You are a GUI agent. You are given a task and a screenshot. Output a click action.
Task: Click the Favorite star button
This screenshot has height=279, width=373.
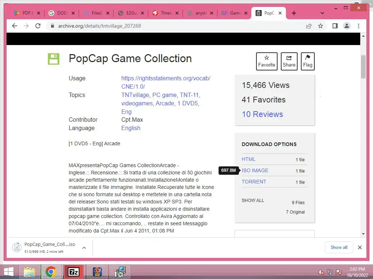[x=267, y=61]
